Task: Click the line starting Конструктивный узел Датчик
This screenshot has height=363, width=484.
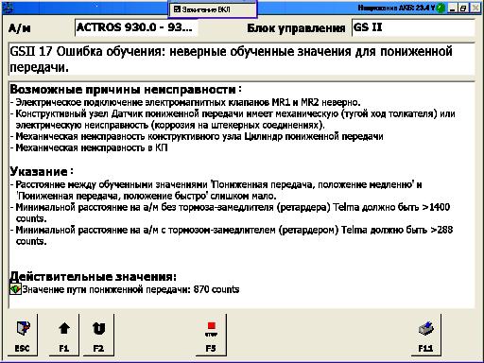Action: 233,119
